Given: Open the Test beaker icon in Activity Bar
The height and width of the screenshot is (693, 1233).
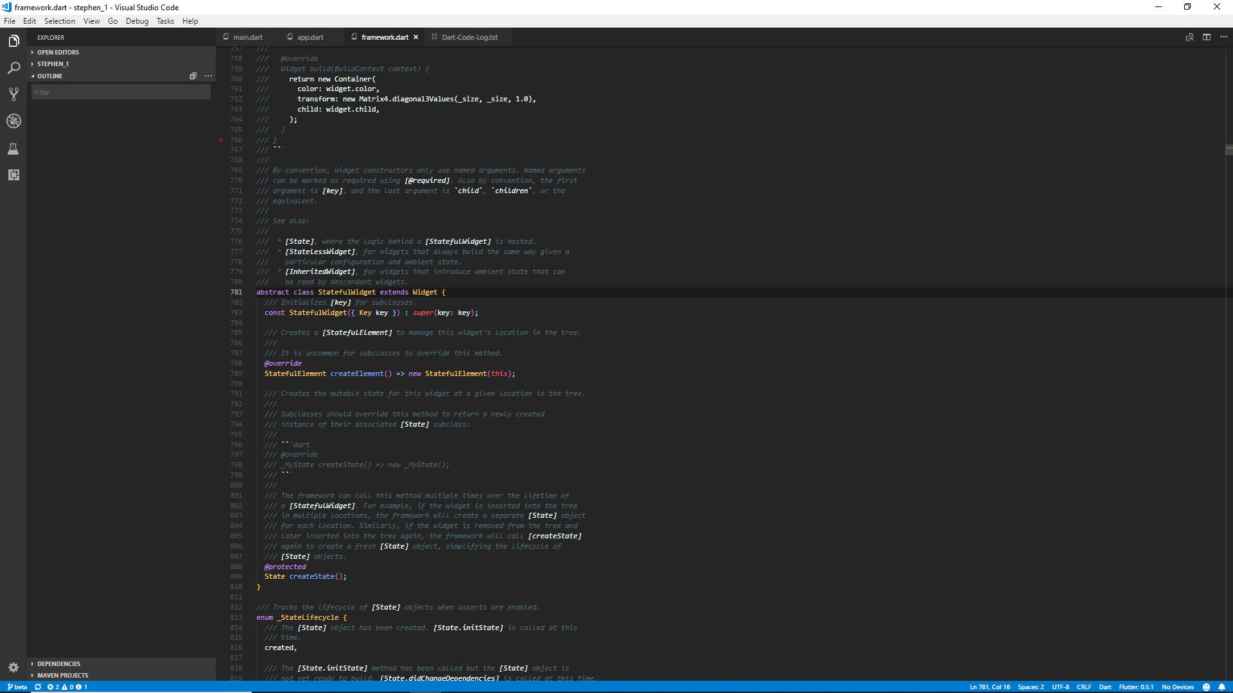Looking at the screenshot, I should click(x=13, y=148).
